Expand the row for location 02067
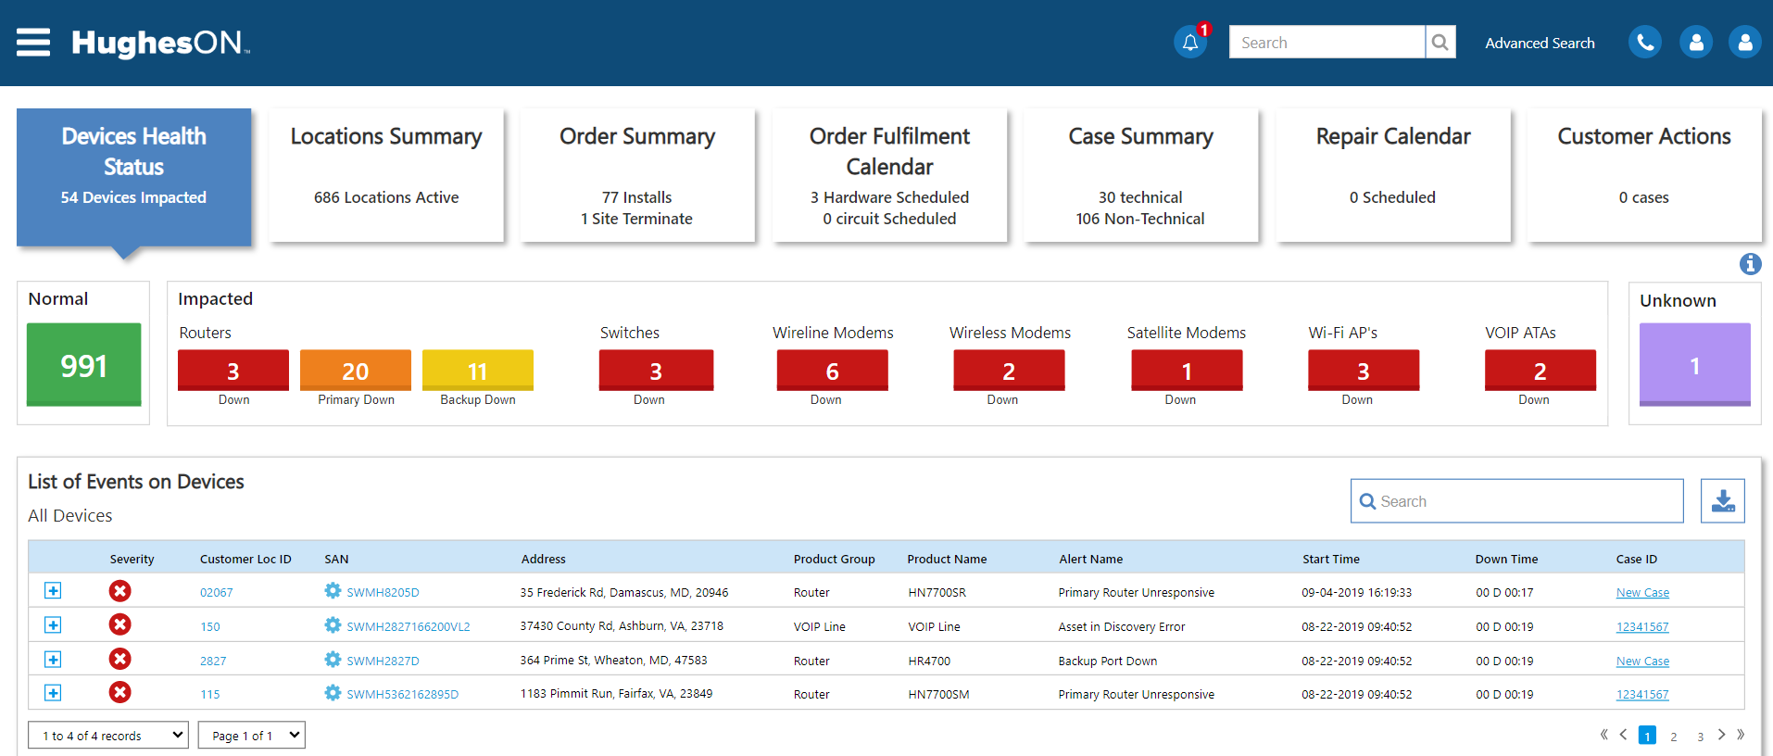 coord(53,591)
